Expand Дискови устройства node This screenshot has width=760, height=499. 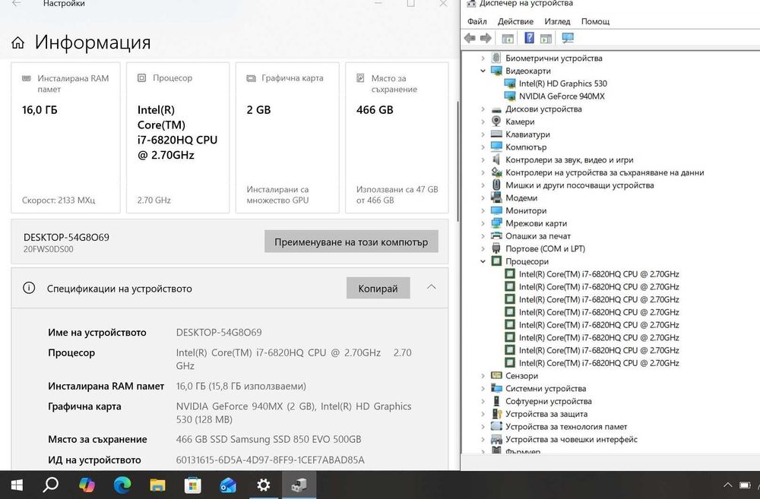coord(483,109)
